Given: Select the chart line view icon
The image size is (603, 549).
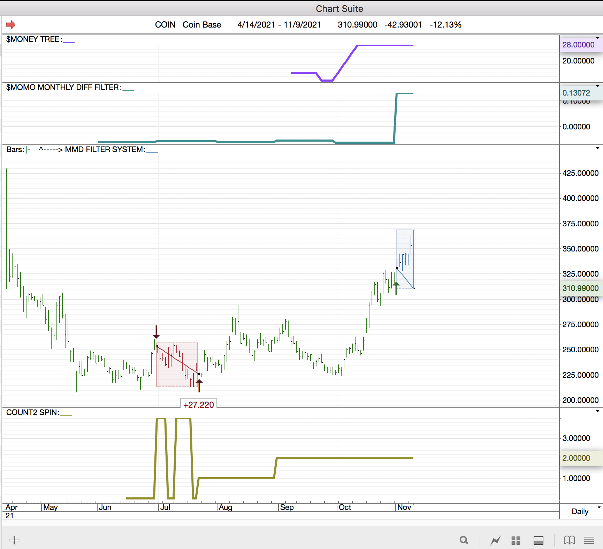Looking at the screenshot, I should click(x=495, y=540).
